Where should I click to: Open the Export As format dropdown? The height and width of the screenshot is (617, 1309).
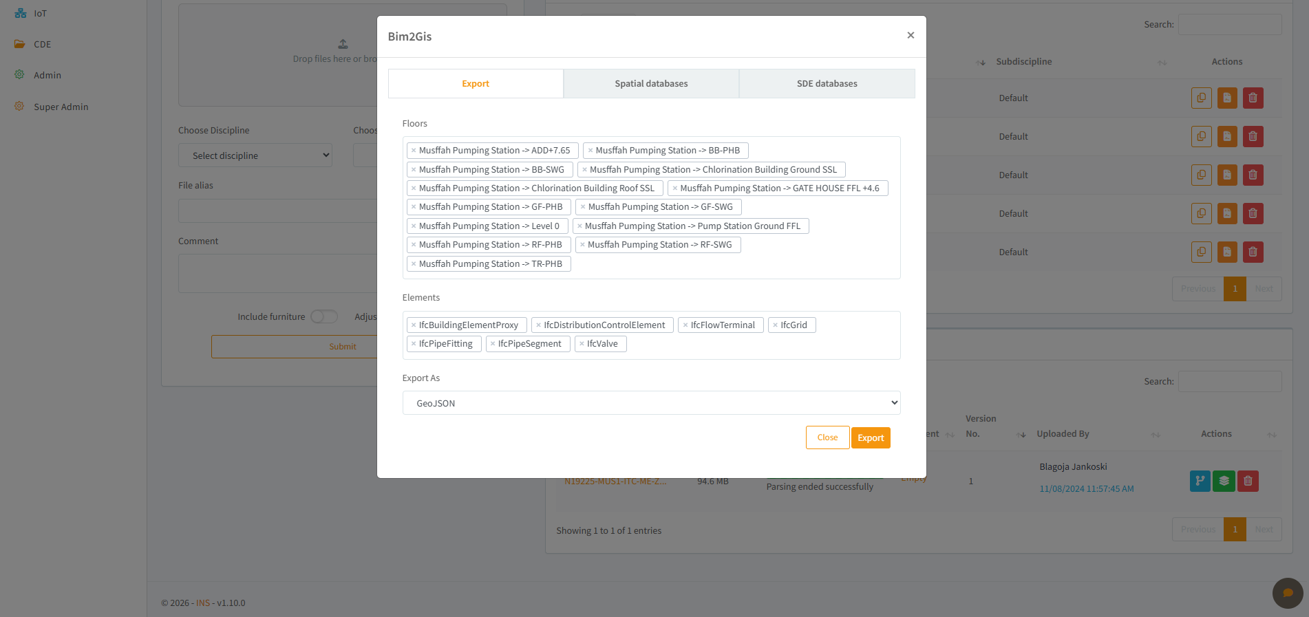click(x=651, y=403)
